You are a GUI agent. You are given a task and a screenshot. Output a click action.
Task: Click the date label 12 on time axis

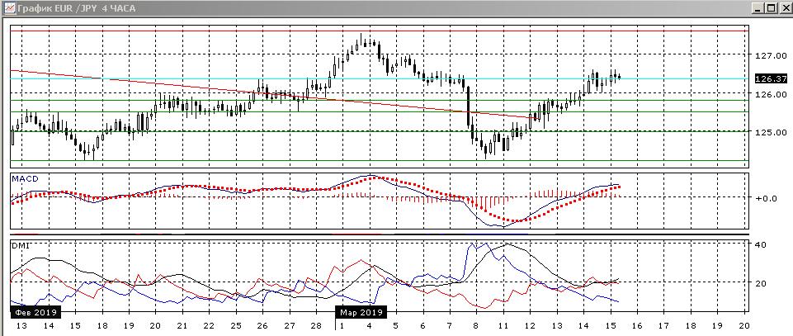(x=529, y=326)
